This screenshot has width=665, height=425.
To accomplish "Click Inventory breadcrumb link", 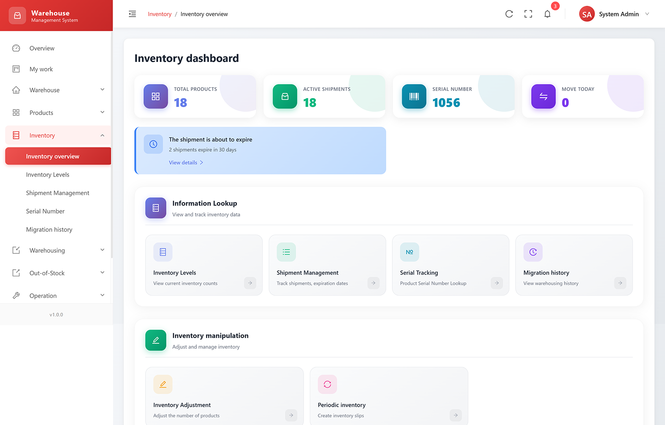I will click(159, 14).
